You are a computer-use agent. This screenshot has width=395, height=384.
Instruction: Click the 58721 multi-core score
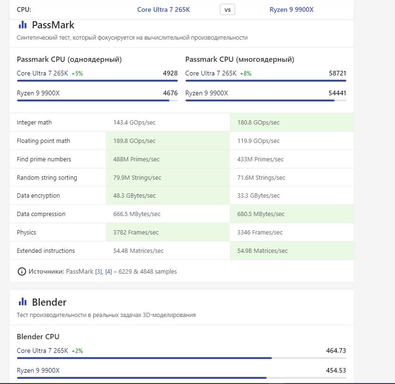(x=337, y=73)
